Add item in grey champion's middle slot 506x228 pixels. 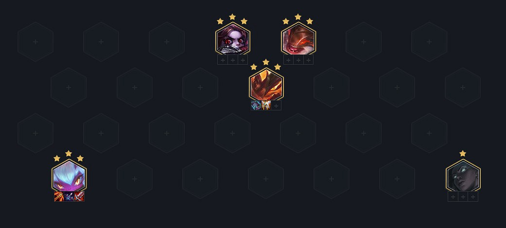pos(463,197)
